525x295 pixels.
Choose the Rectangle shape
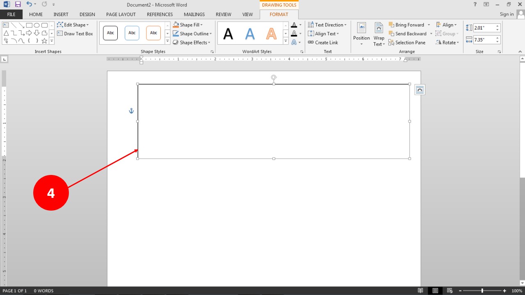[x=29, y=25]
